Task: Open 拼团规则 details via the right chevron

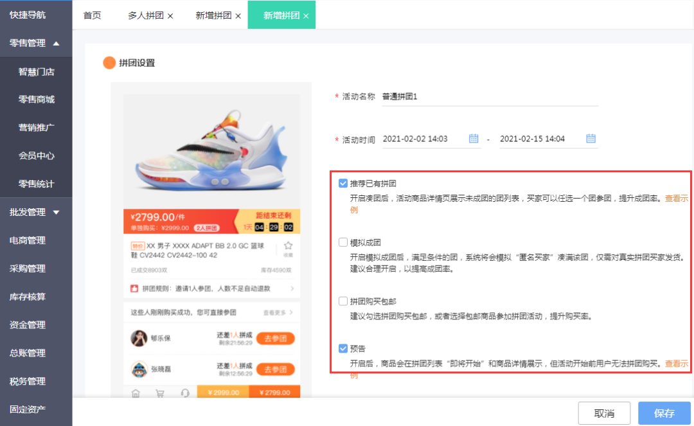Action: coord(293,288)
